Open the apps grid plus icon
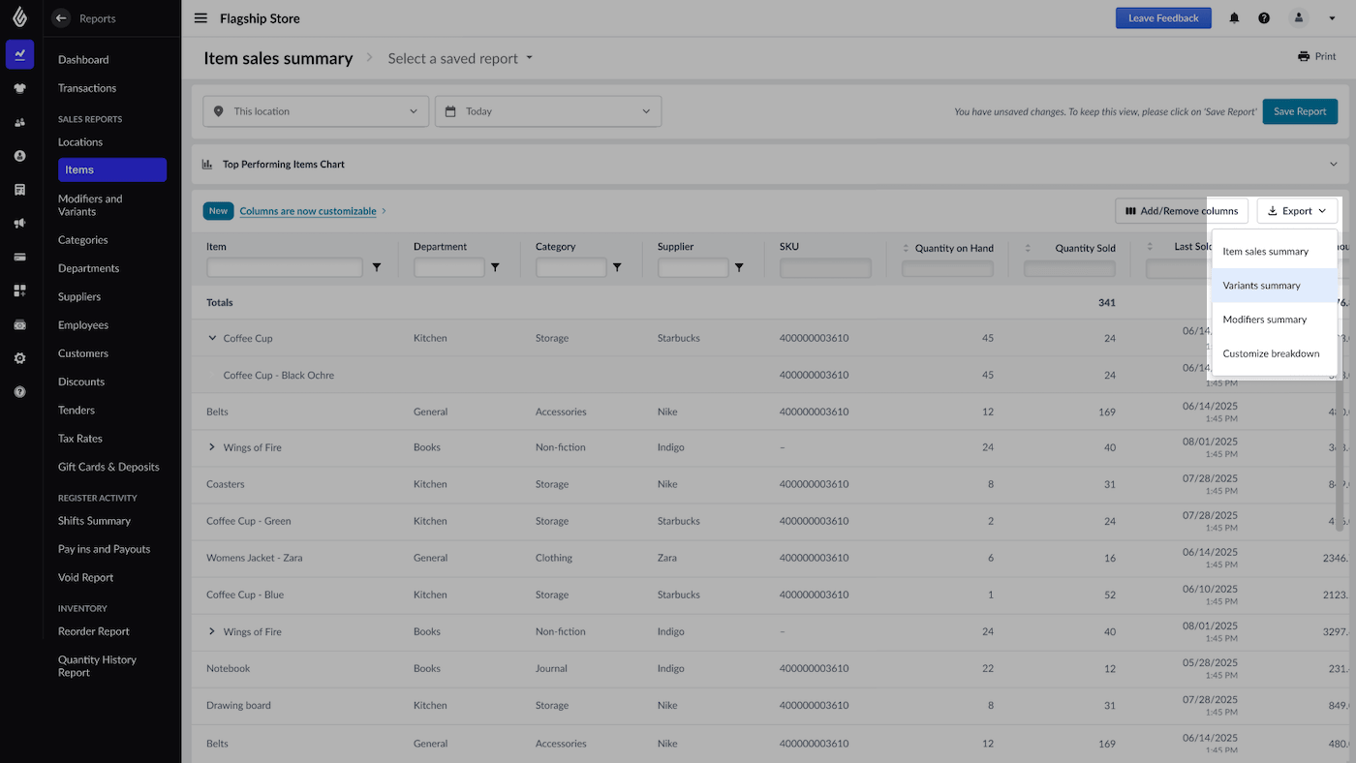This screenshot has width=1356, height=763. pos(19,290)
